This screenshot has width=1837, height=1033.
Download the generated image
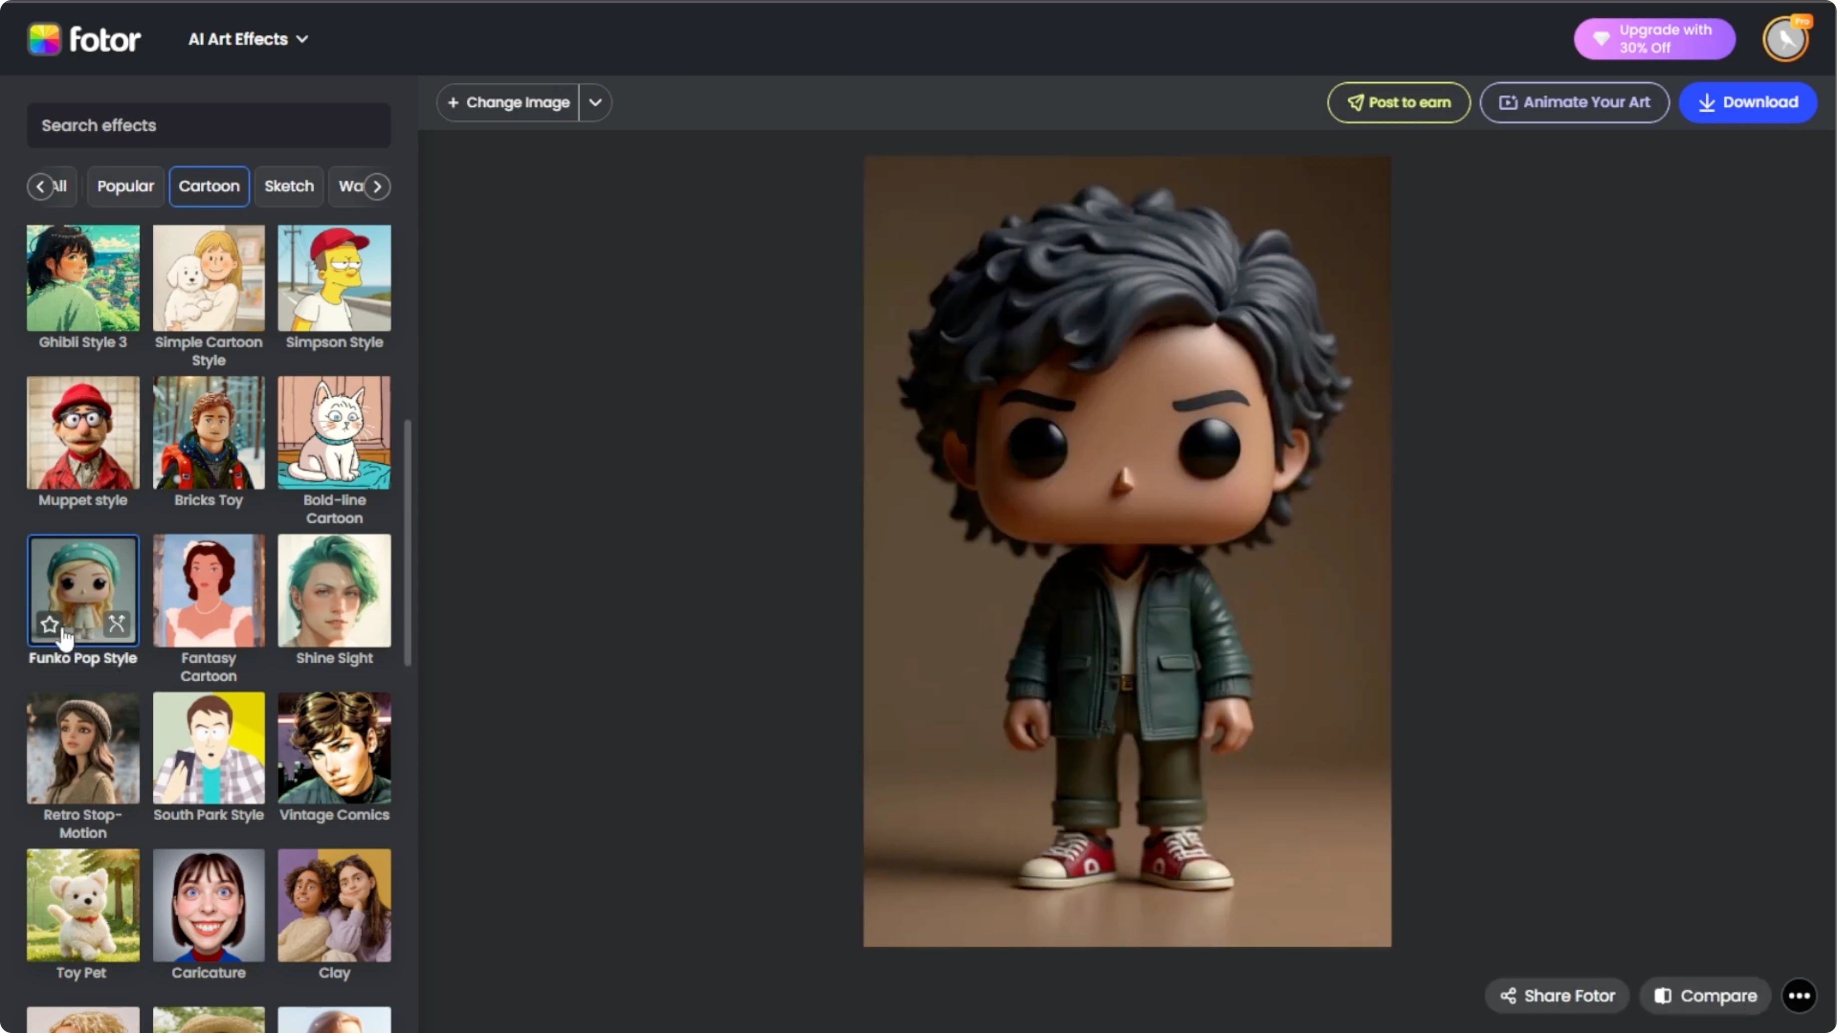pos(1748,103)
